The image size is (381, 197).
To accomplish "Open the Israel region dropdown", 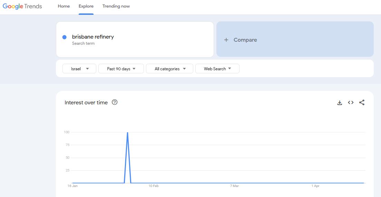I will coord(79,69).
